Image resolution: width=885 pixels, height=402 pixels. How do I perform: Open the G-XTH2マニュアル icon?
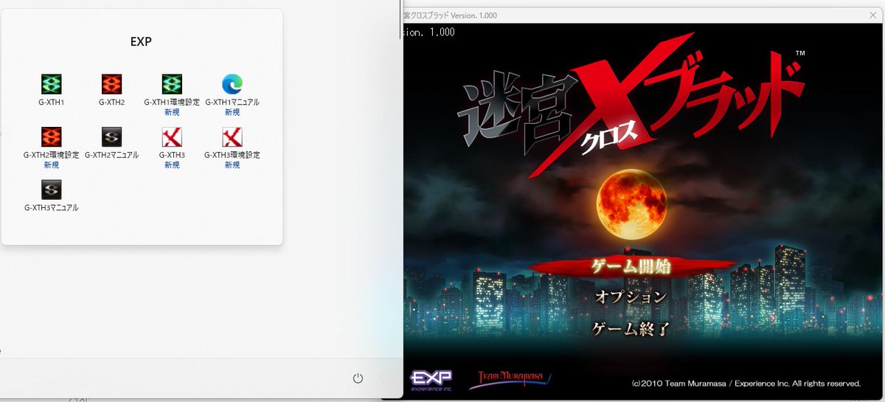(x=111, y=137)
